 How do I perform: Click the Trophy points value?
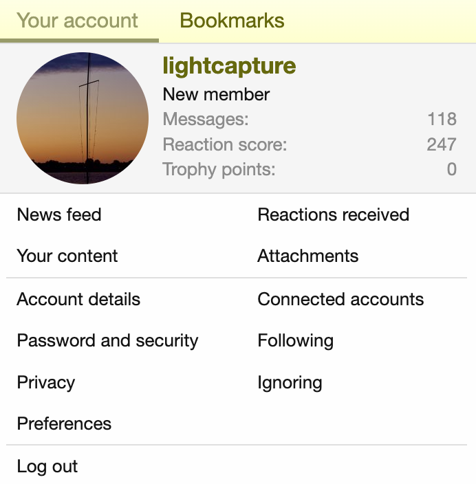tap(452, 169)
